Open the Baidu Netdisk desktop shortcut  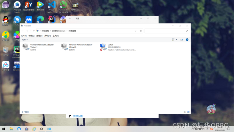click(6, 66)
